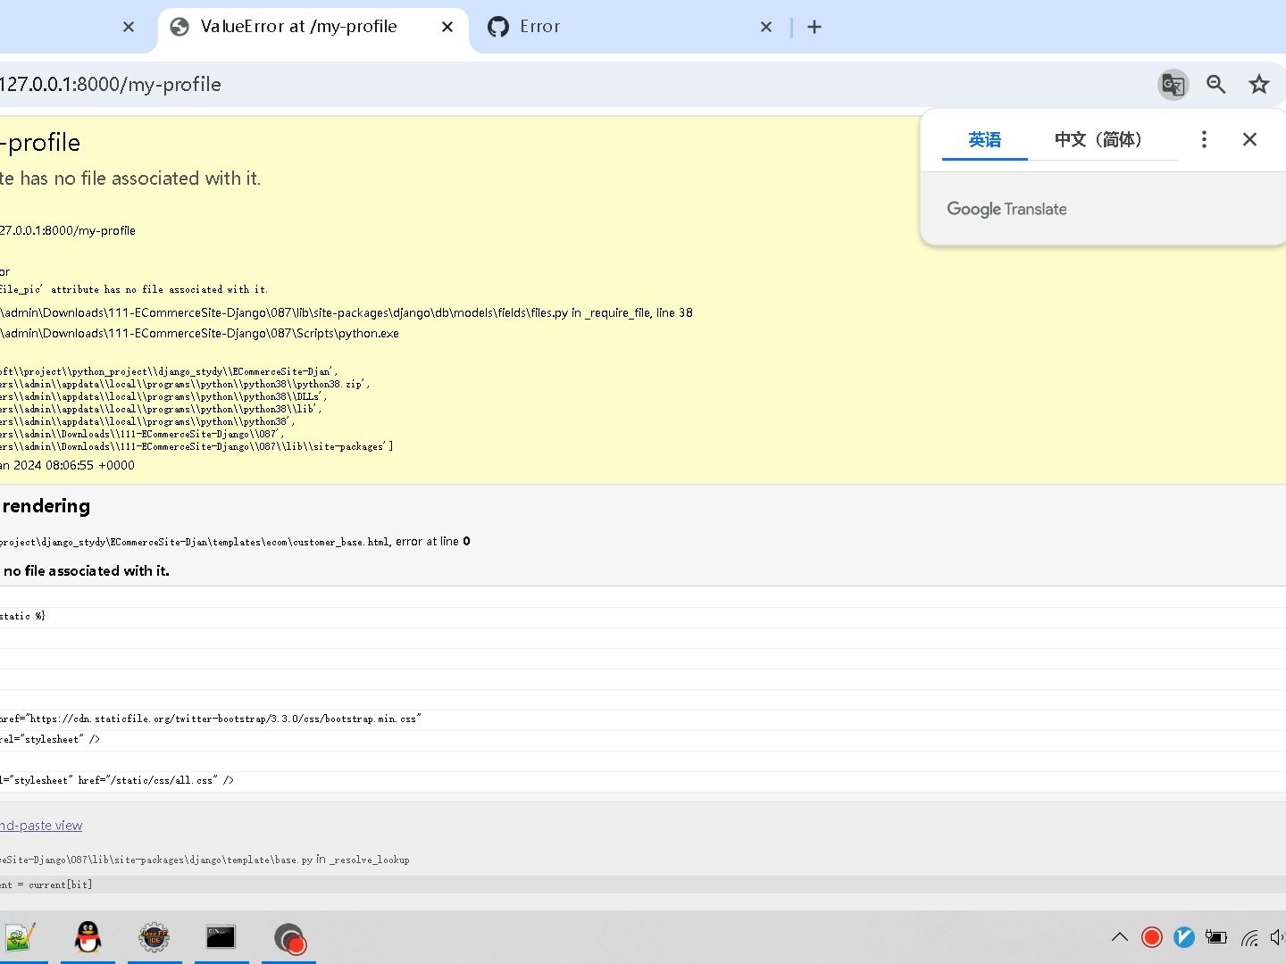Open the three-dot menu in Translate popup
This screenshot has width=1286, height=964.
pos(1204,139)
